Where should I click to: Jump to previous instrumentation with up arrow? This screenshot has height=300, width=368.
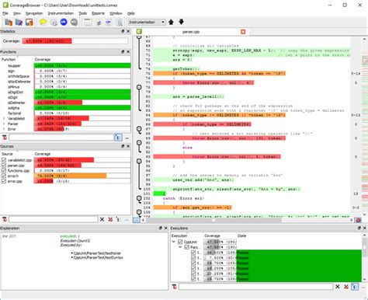[171, 22]
